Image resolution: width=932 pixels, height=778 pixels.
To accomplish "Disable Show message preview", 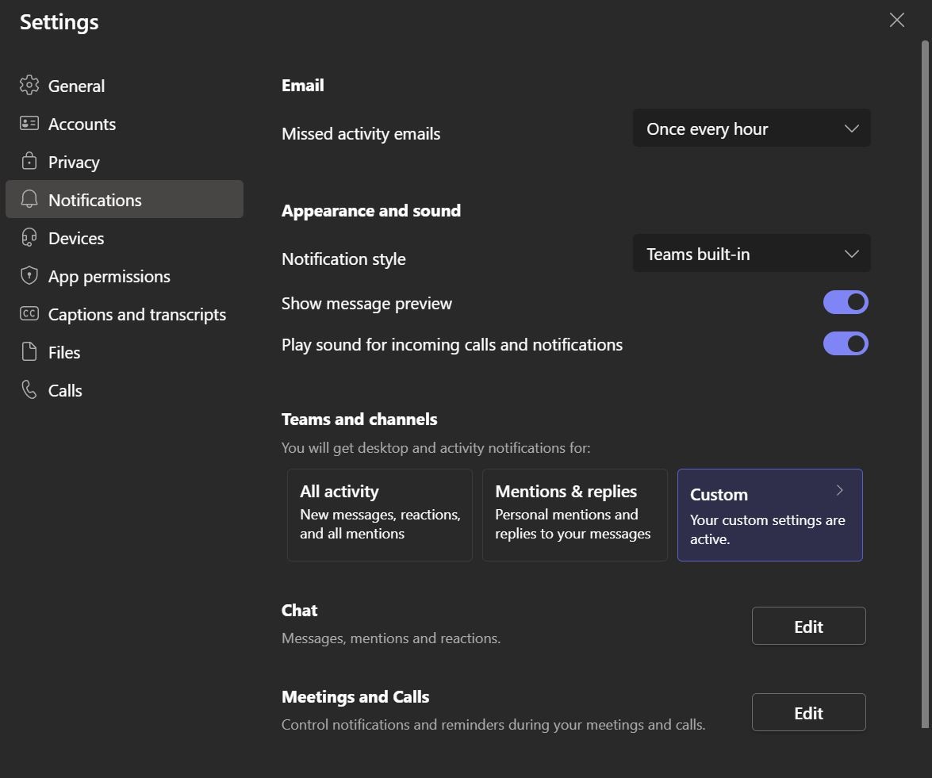I will 846,302.
